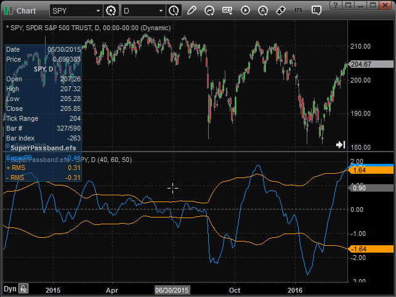The height and width of the screenshot is (297, 396).
Task: Click the GET studies icon
Action: pyautogui.click(x=227, y=10)
